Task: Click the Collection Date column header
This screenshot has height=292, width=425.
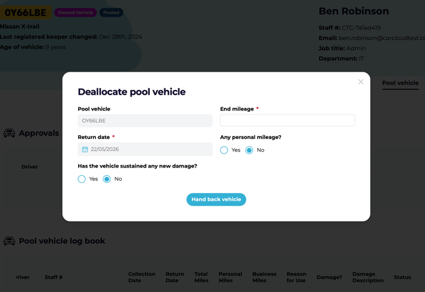Action: 141,277
